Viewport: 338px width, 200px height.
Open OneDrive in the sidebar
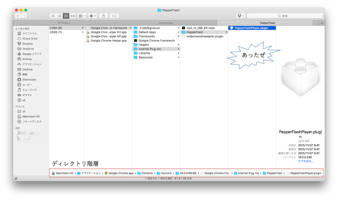pyautogui.click(x=26, y=49)
